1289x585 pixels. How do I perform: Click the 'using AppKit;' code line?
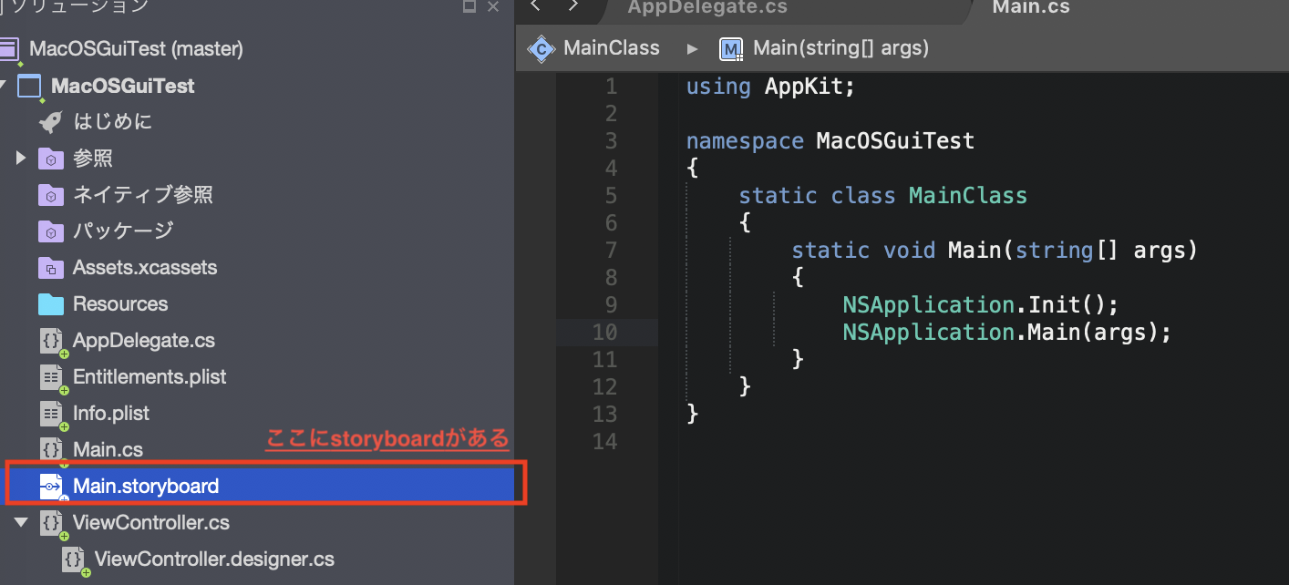(771, 87)
